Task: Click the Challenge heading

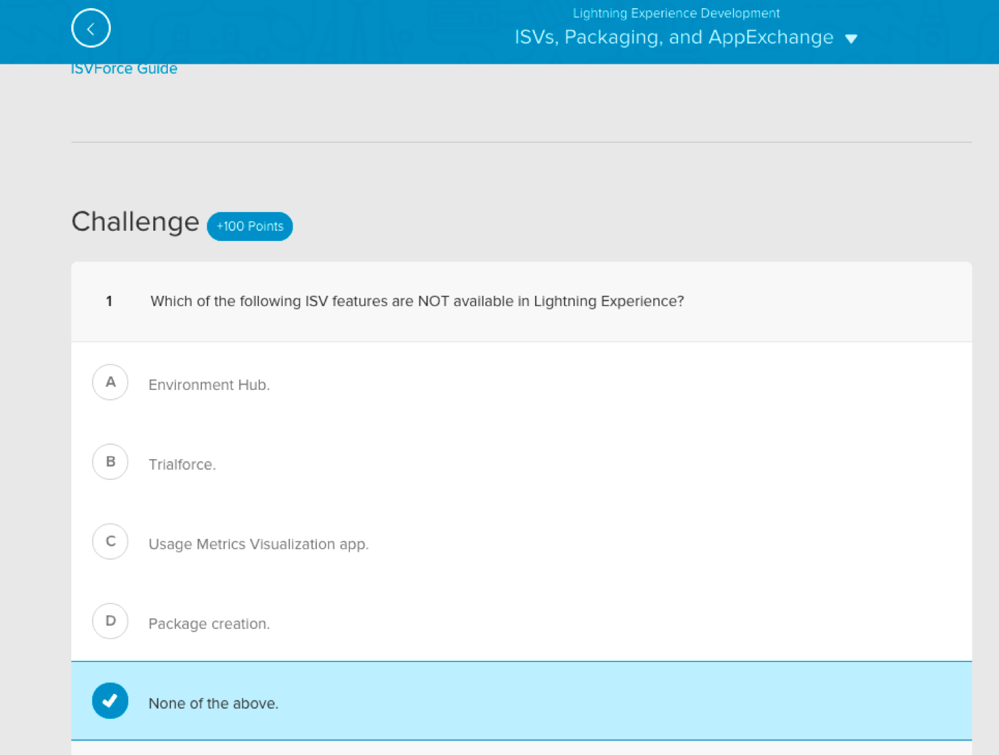Action: (135, 222)
